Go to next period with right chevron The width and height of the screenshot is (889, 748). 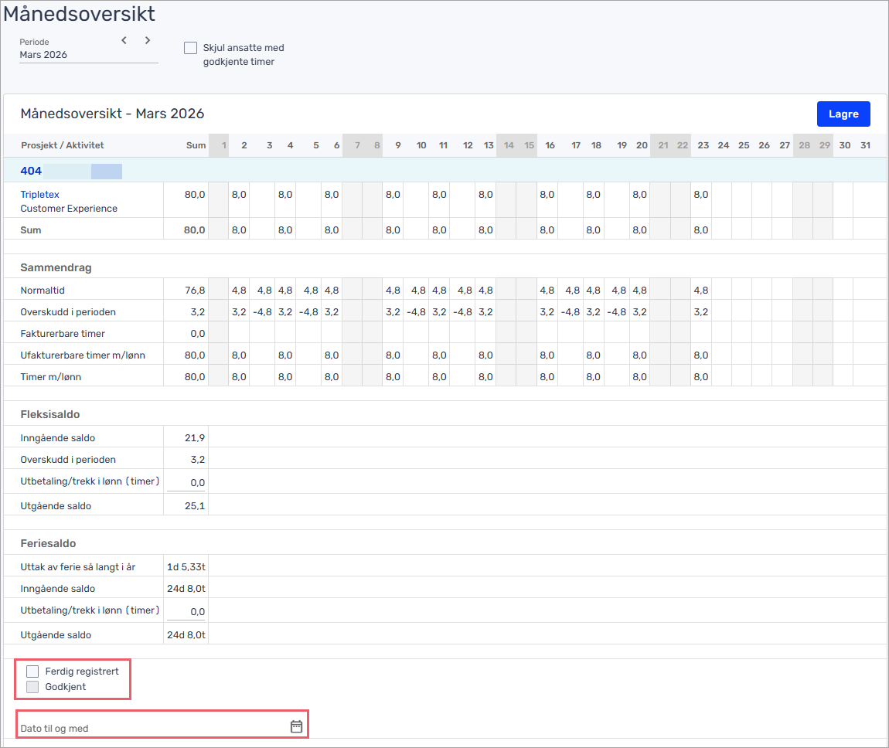tap(148, 41)
